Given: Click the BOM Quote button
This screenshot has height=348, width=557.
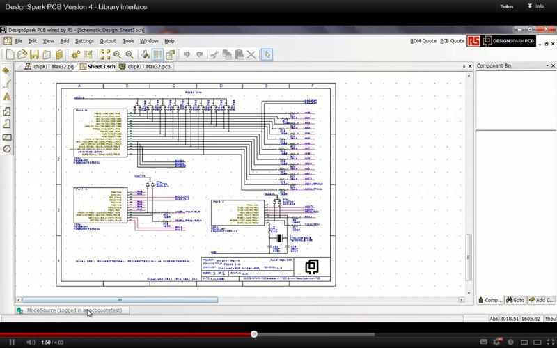Looking at the screenshot, I should click(423, 41).
